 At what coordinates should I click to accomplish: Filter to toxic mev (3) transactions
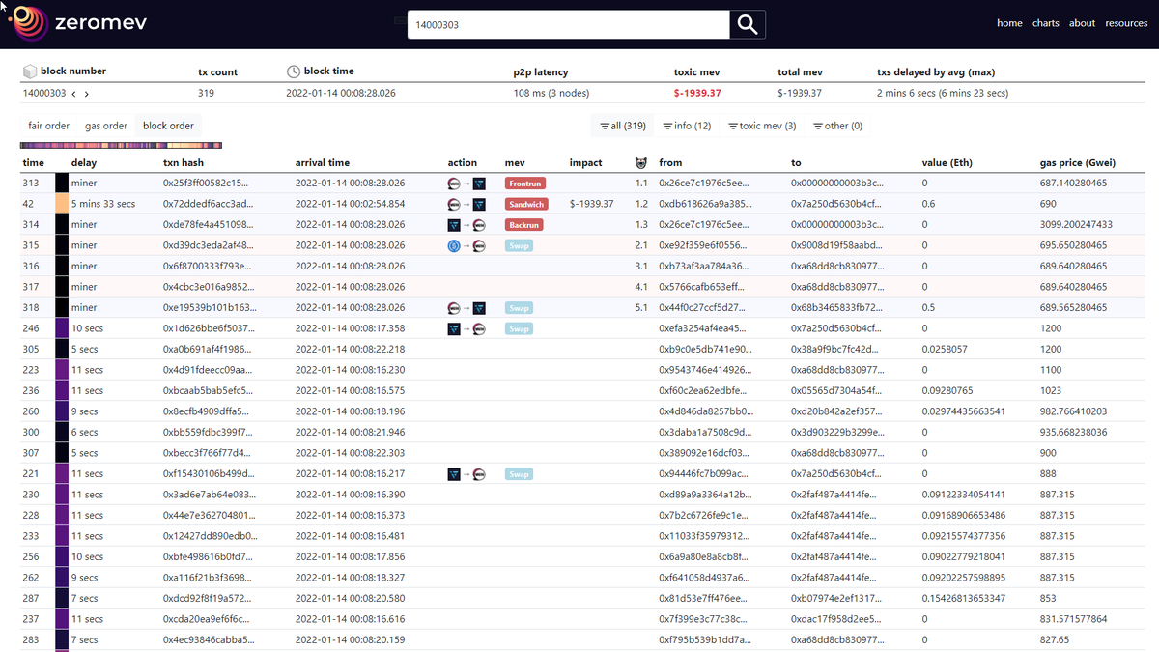[762, 126]
